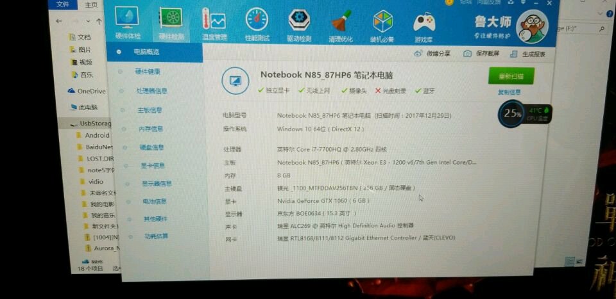The width and height of the screenshot is (616, 299).
Task: Open 视频 folder in Explorer sidebar
Action: click(81, 62)
